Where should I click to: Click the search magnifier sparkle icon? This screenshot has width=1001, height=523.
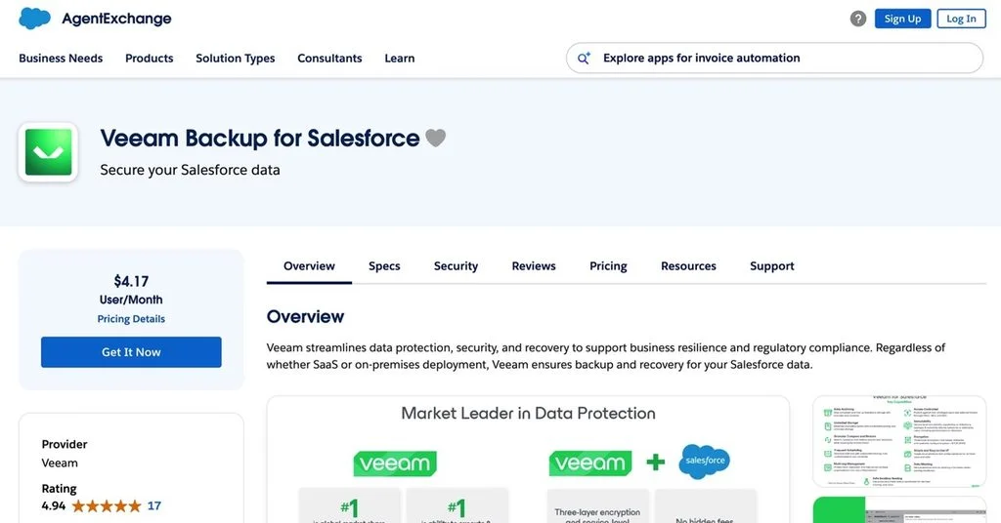[x=584, y=58]
